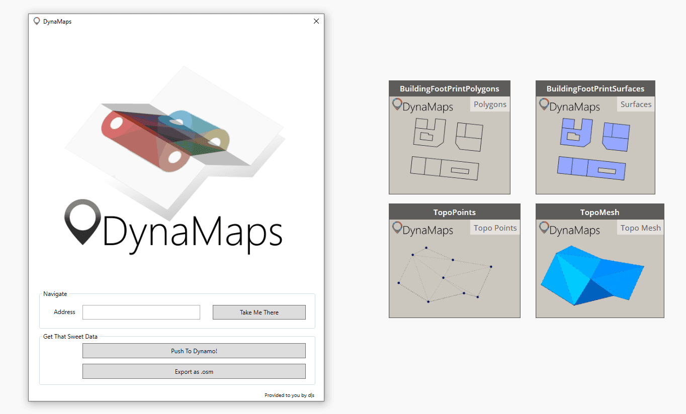The width and height of the screenshot is (686, 414).
Task: Close the DynaMaps window
Action: click(x=316, y=21)
